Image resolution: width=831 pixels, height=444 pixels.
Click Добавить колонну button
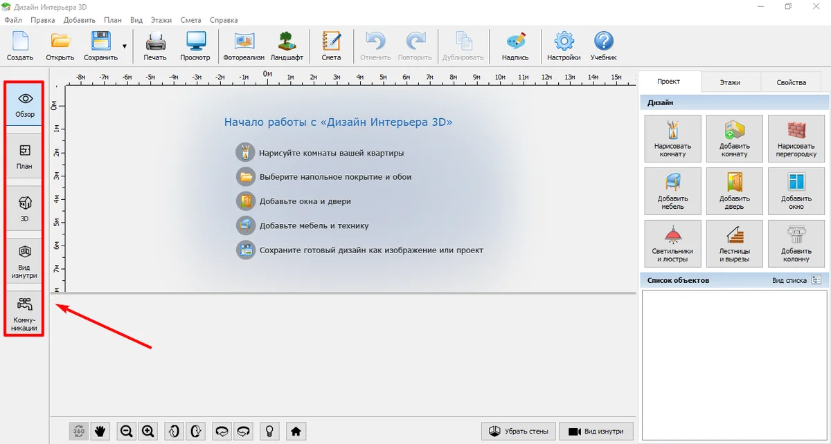point(796,244)
